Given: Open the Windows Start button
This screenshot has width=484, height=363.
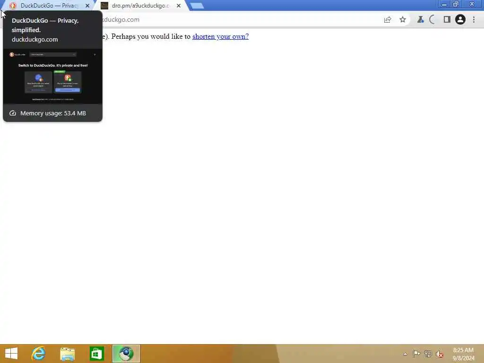Looking at the screenshot, I should [x=11, y=354].
